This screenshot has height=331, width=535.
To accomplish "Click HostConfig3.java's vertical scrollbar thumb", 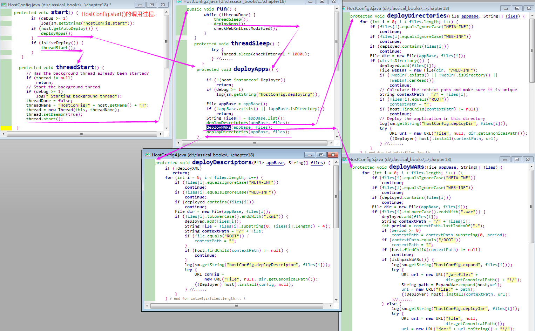I will [532, 50].
